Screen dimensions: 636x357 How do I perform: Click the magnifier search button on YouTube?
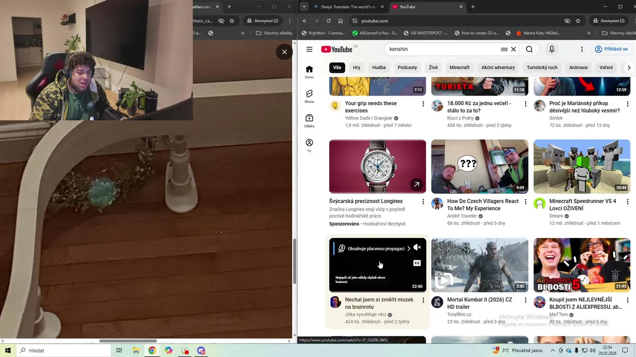(529, 49)
